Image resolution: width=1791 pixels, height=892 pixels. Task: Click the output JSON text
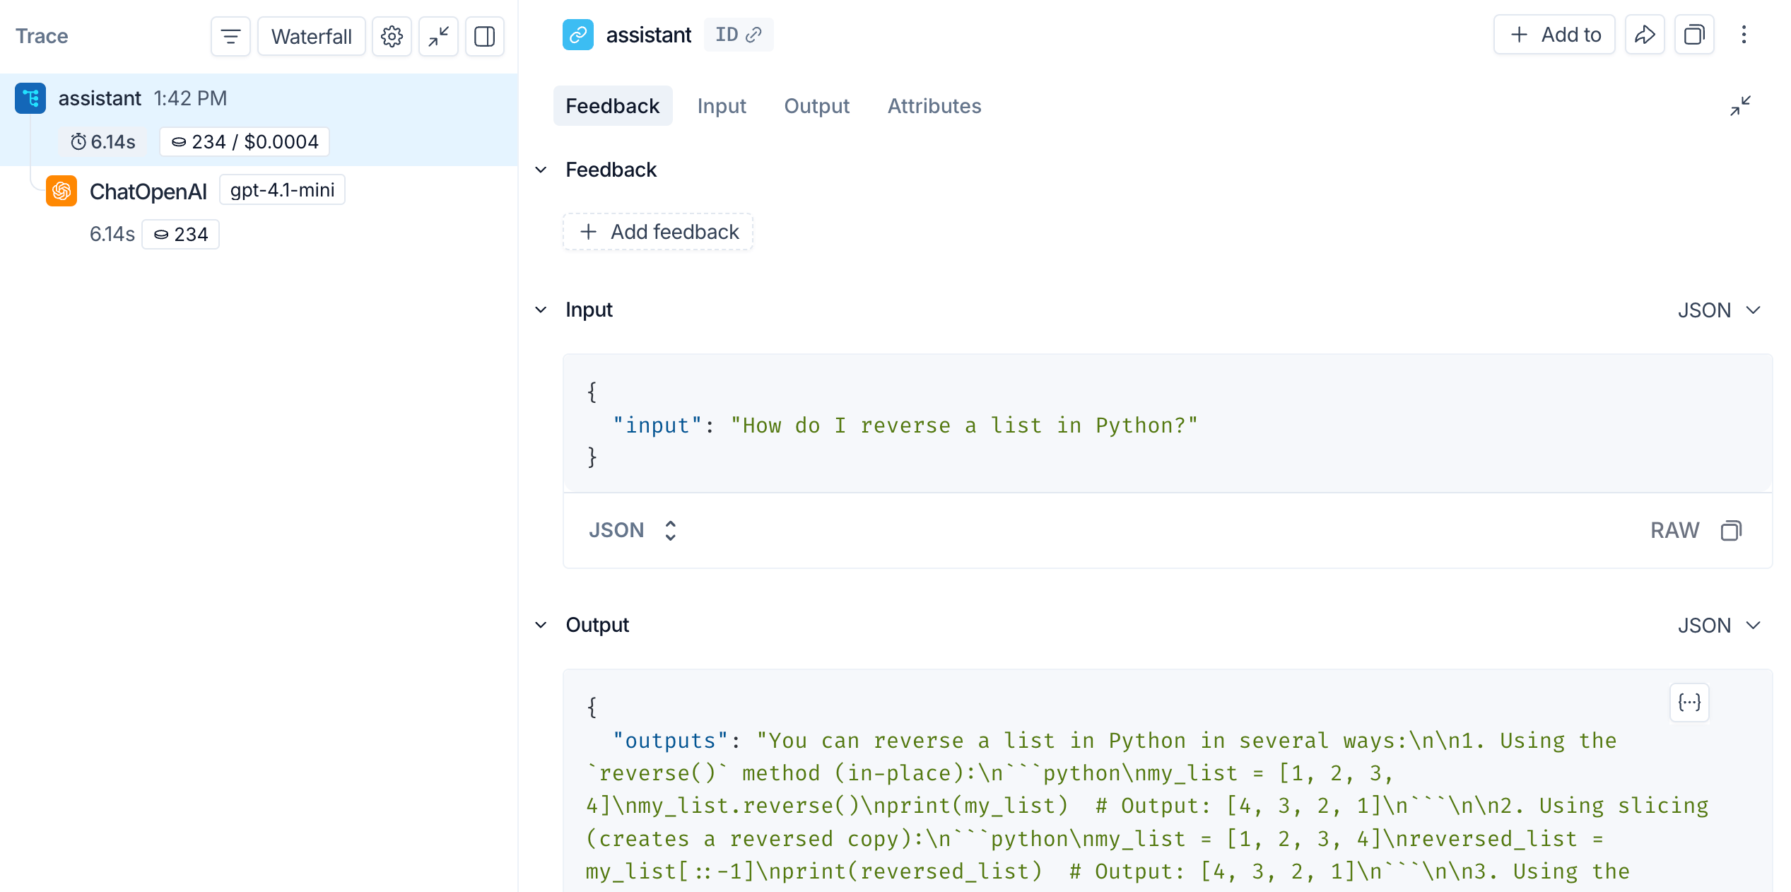tap(1146, 806)
